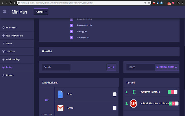
Task: Uncheck Show collection list checkbox
Action: pyautogui.click(x=71, y=19)
